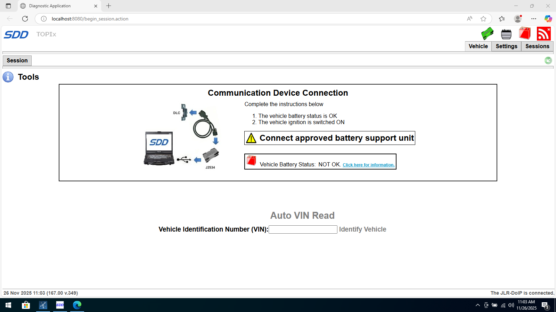The image size is (556, 312).
Task: Select the Session tab on the left
Action: (17, 61)
